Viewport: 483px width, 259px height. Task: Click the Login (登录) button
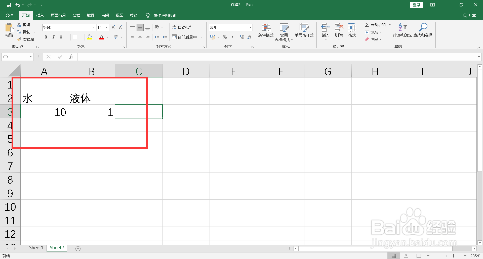tap(416, 5)
